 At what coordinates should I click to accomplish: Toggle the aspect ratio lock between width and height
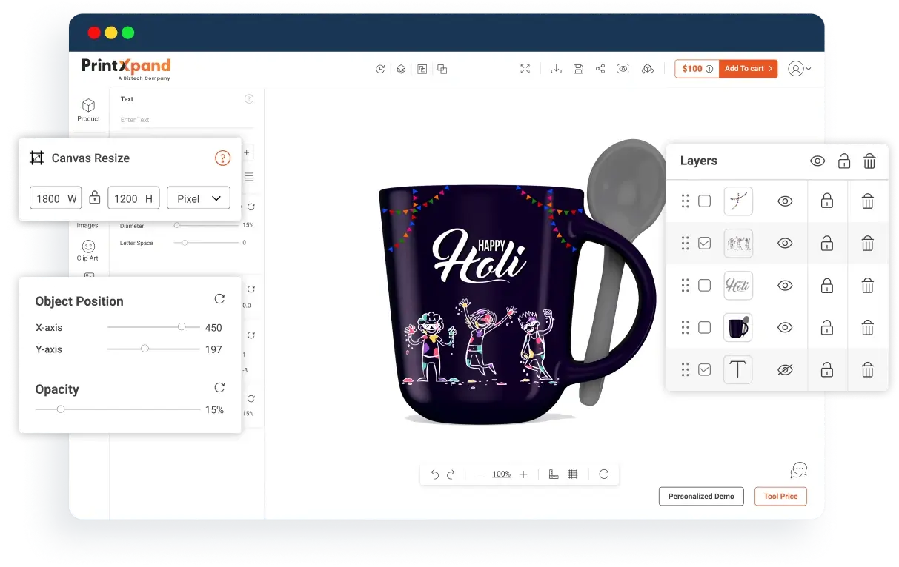[94, 198]
